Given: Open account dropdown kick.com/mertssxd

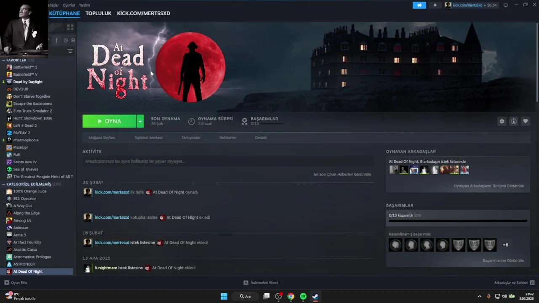Looking at the screenshot, I should pyautogui.click(x=470, y=5).
